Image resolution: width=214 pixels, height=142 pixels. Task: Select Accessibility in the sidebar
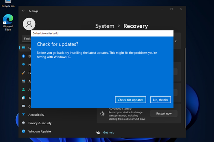[36, 115]
